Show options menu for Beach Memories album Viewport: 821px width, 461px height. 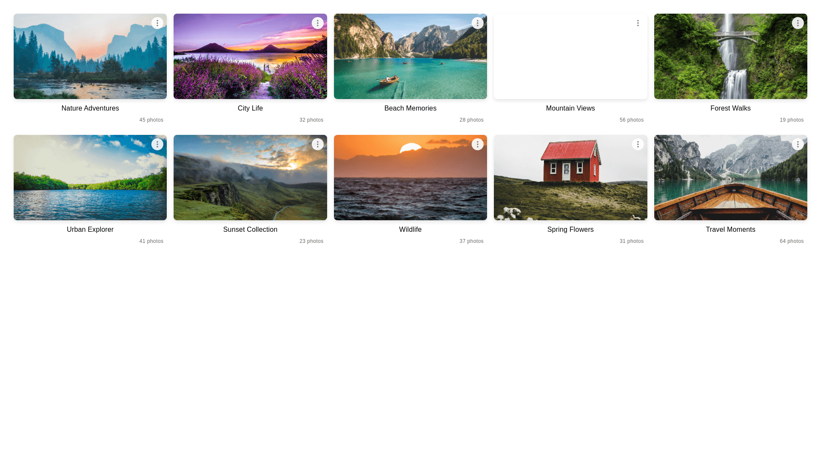(478, 23)
